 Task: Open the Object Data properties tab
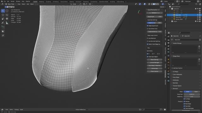pos(168,74)
